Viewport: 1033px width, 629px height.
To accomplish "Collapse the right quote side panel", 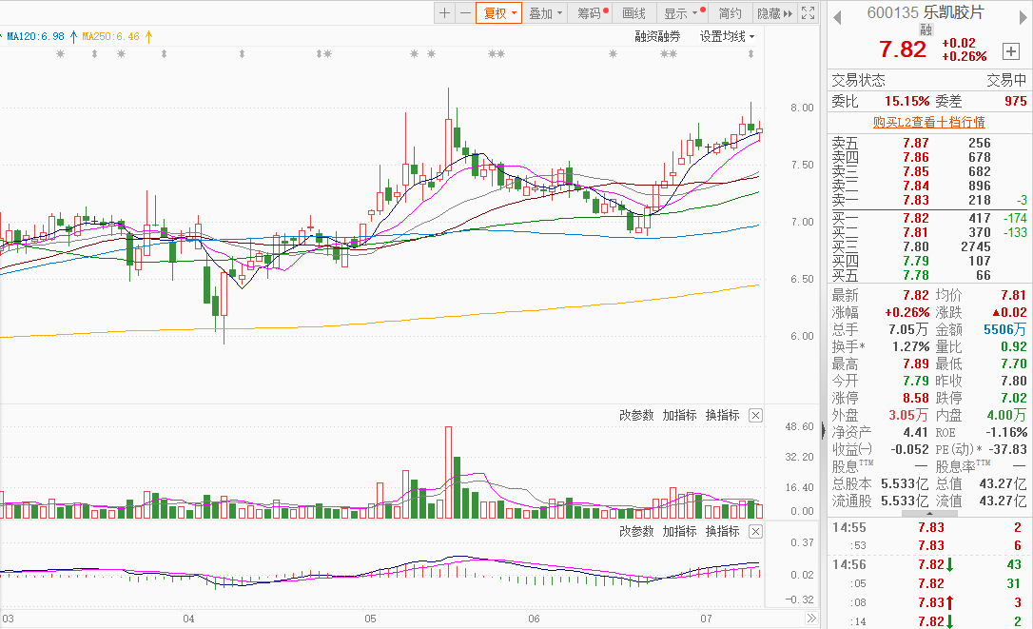I will (823, 432).
